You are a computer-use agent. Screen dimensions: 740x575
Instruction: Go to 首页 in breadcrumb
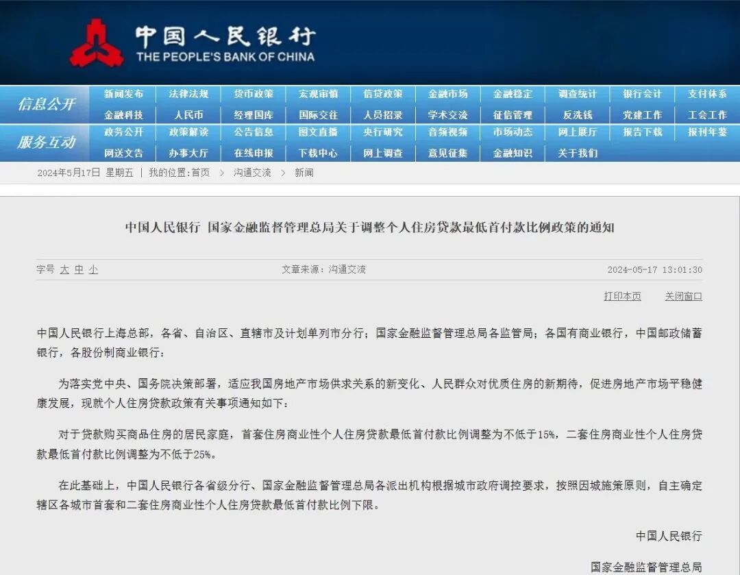pos(200,173)
